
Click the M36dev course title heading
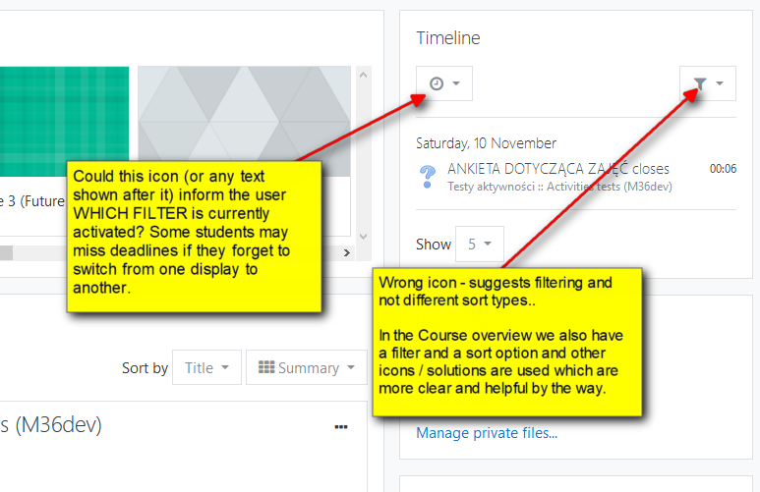point(51,424)
